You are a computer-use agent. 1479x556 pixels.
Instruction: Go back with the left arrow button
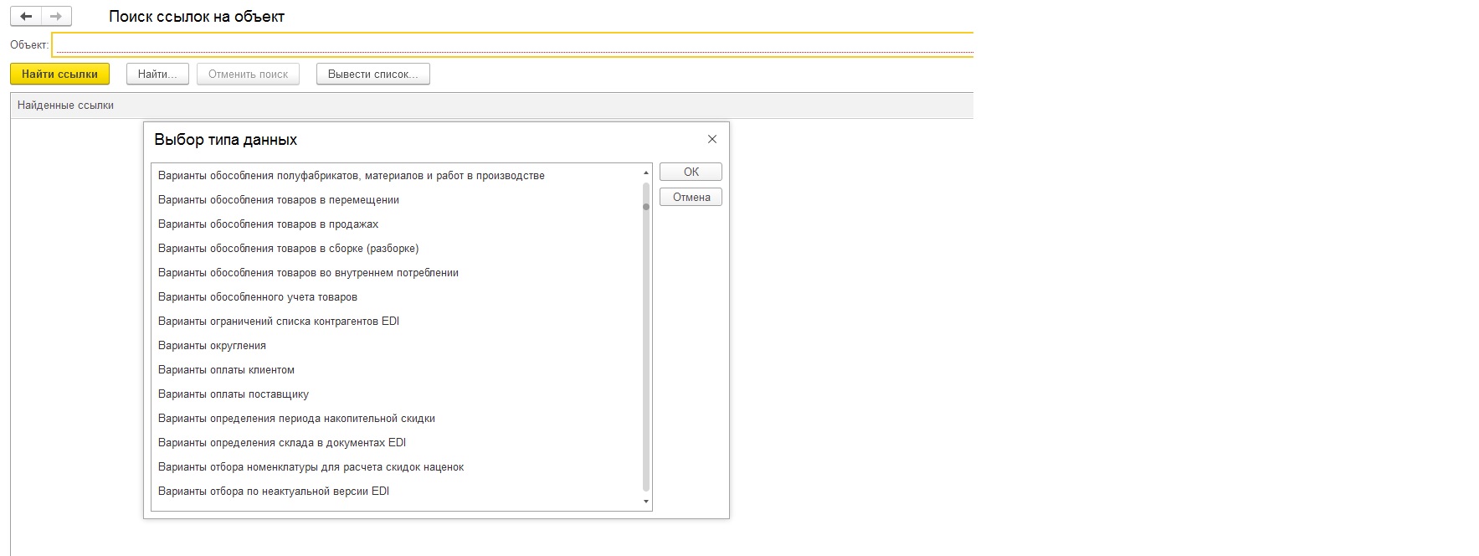(x=26, y=16)
